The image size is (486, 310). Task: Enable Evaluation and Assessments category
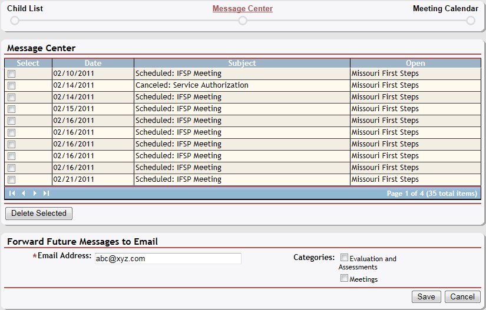345,258
